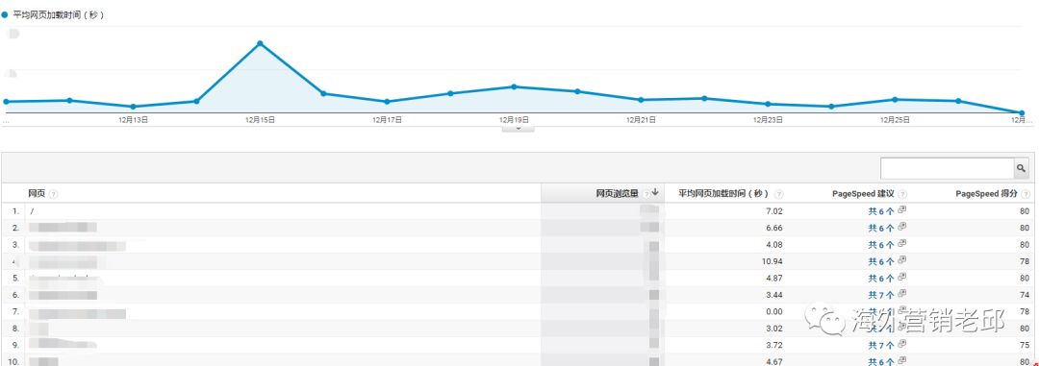Image resolution: width=1039 pixels, height=366 pixels.
Task: Click the sort arrow in 网页浏览量 column header
Action: point(655,192)
